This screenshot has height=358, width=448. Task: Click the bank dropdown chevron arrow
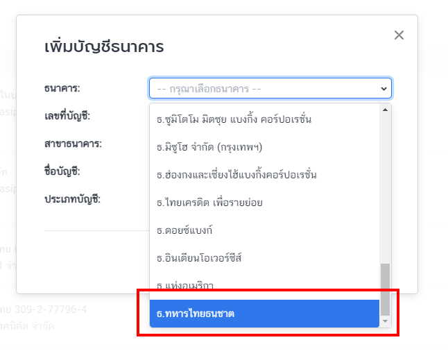[x=383, y=89]
